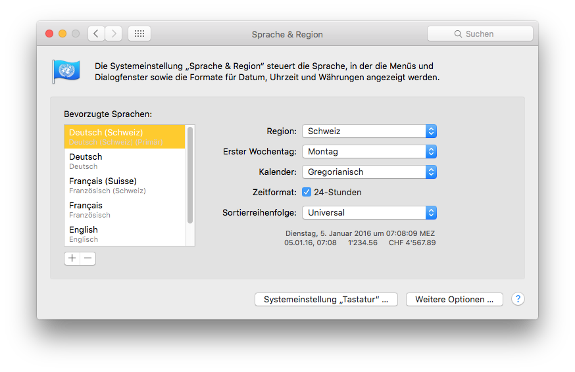Go back with the left chevron

point(96,34)
